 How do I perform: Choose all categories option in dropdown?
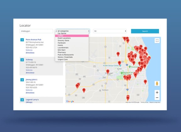point(72,31)
